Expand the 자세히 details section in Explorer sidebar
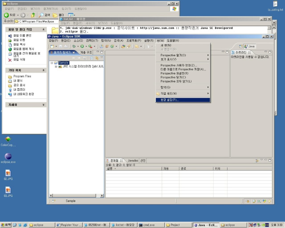285x228 pixels. pos(44,105)
